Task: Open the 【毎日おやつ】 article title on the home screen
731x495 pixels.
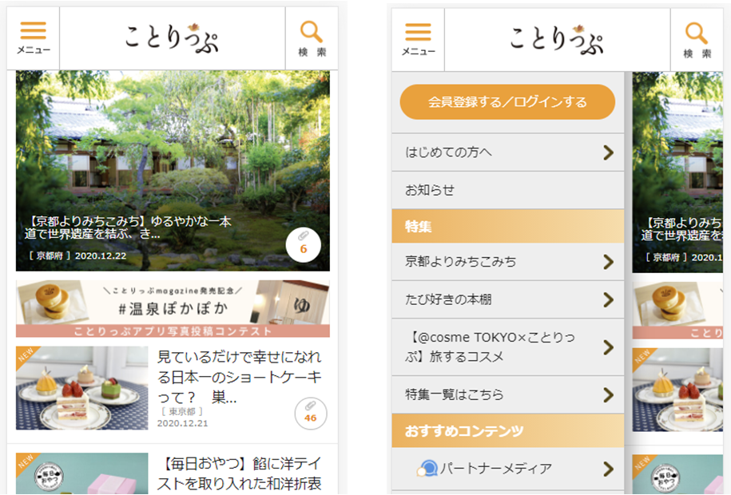Action: 239,474
